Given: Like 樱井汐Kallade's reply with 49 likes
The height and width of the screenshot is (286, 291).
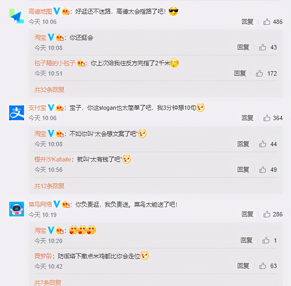Looking at the screenshot, I should pos(262,169).
